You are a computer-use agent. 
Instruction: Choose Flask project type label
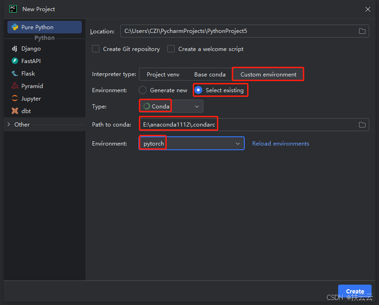click(28, 74)
